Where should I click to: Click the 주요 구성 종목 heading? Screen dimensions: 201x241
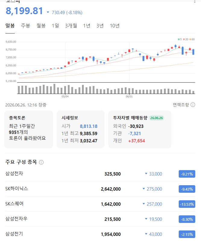point(21,162)
